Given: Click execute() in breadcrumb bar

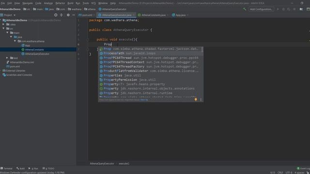Looking at the screenshot, I should click(124, 163).
